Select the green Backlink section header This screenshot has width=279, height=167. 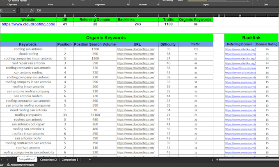click(x=252, y=38)
